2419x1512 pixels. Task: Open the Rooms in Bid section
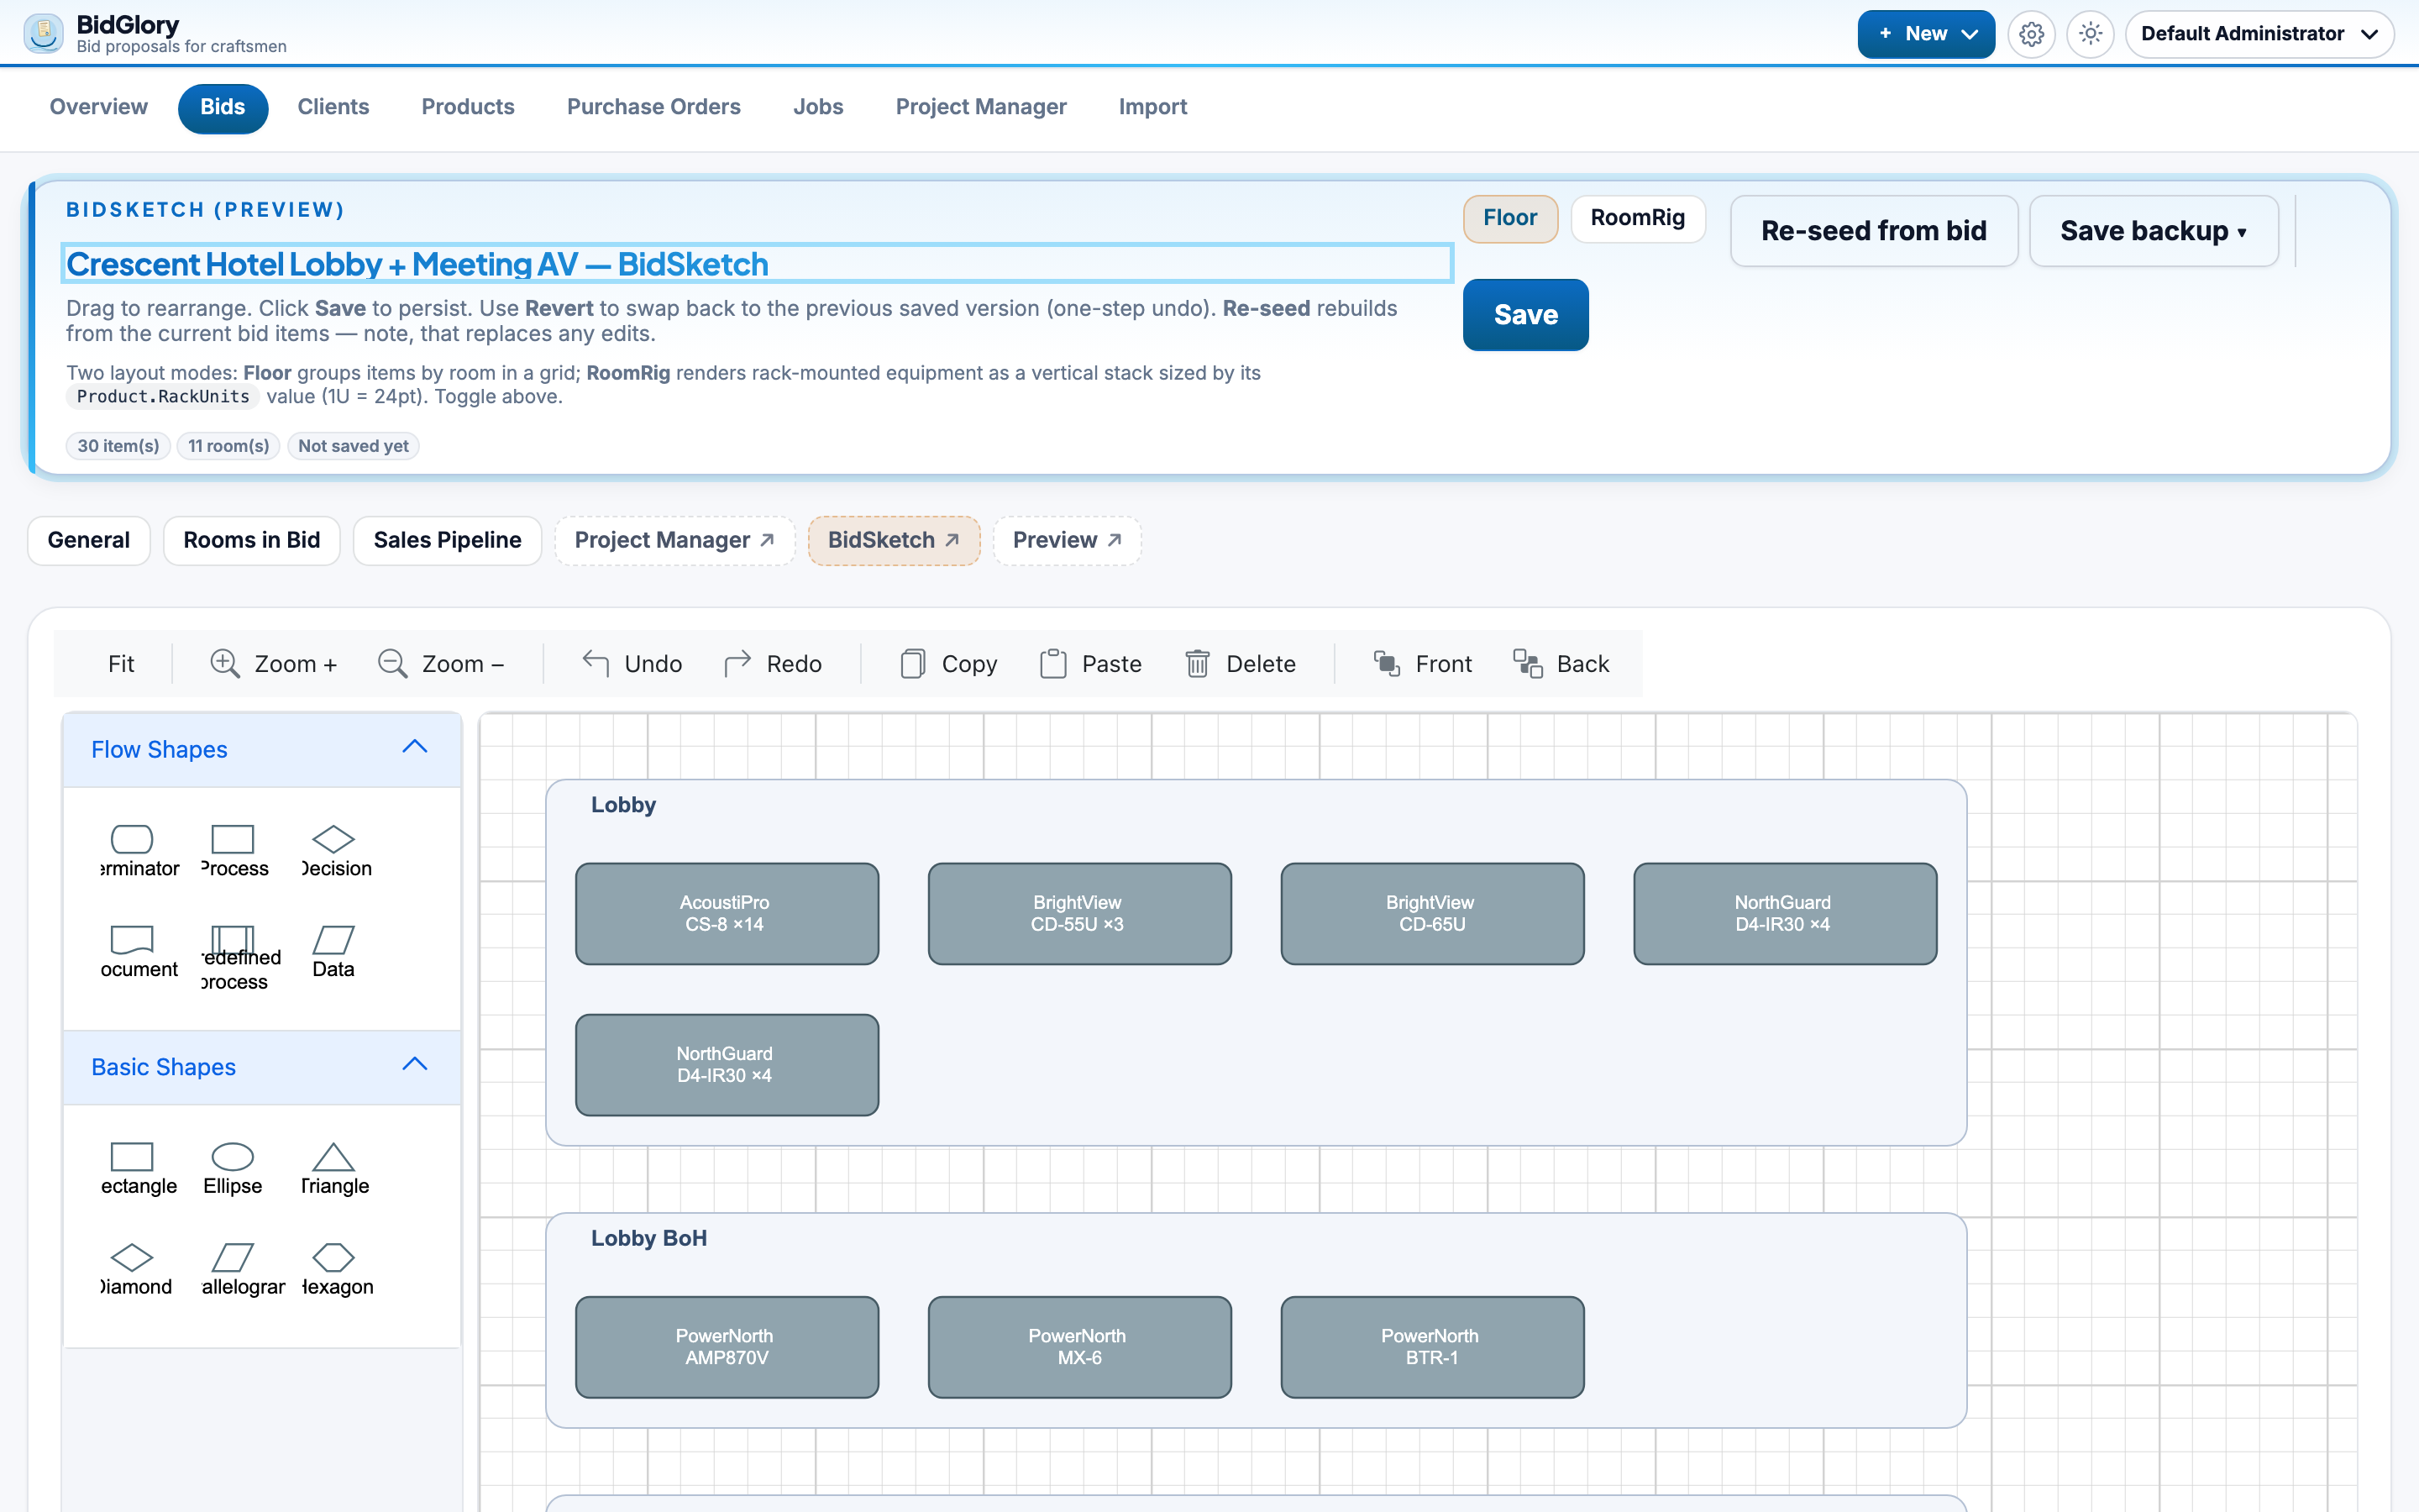252,541
